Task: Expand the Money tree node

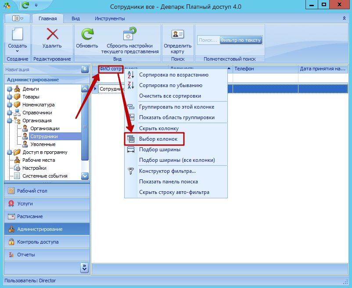Action: tap(9, 89)
